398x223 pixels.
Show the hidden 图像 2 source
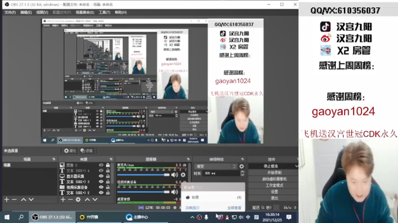point(101,165)
